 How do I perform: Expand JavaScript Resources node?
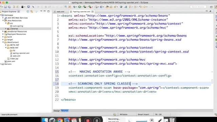click(3, 32)
